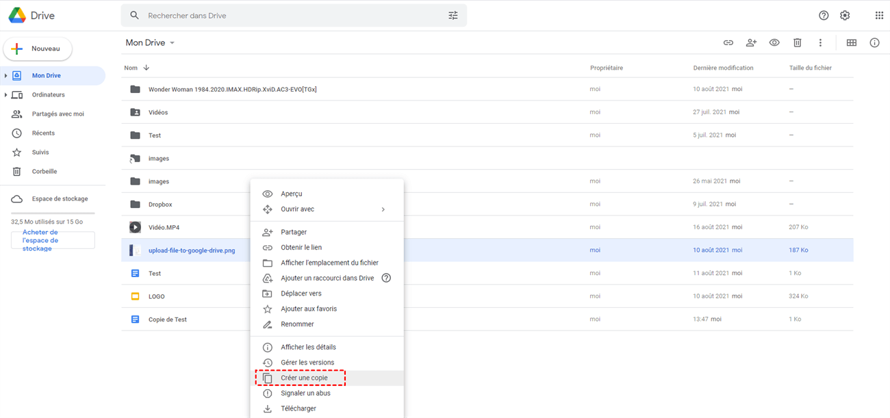Open search filter options in search bar
This screenshot has height=418, width=890.
(x=453, y=15)
